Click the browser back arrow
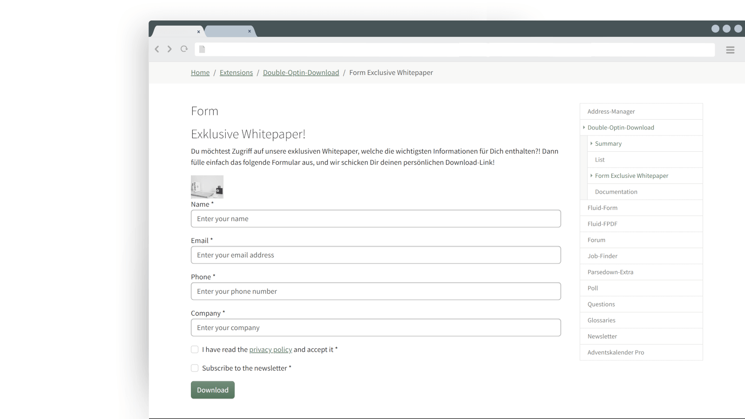Viewport: 745px width, 419px height. [157, 49]
